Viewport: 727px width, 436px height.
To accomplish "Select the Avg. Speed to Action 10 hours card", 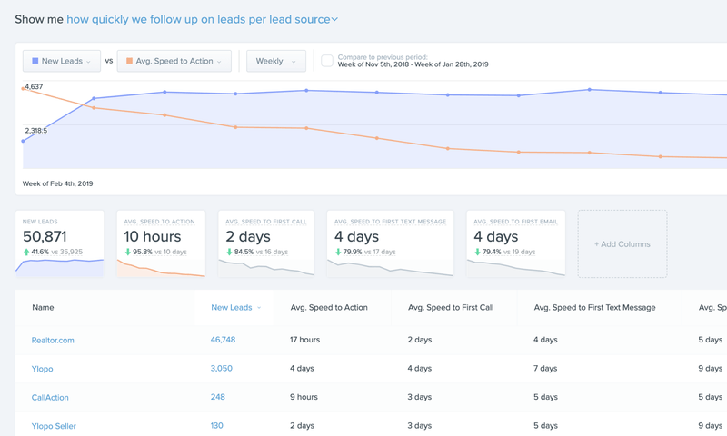I will tap(161, 244).
